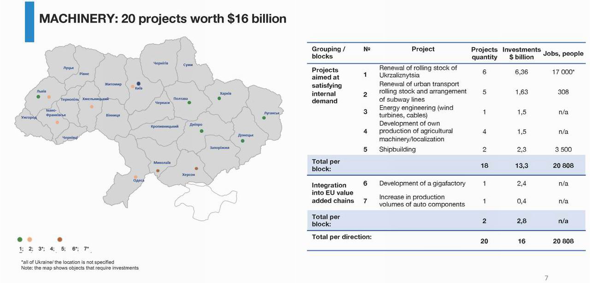Select the dark blue marker at Київ
Viewport: 590px width, 283px height.
(x=138, y=84)
